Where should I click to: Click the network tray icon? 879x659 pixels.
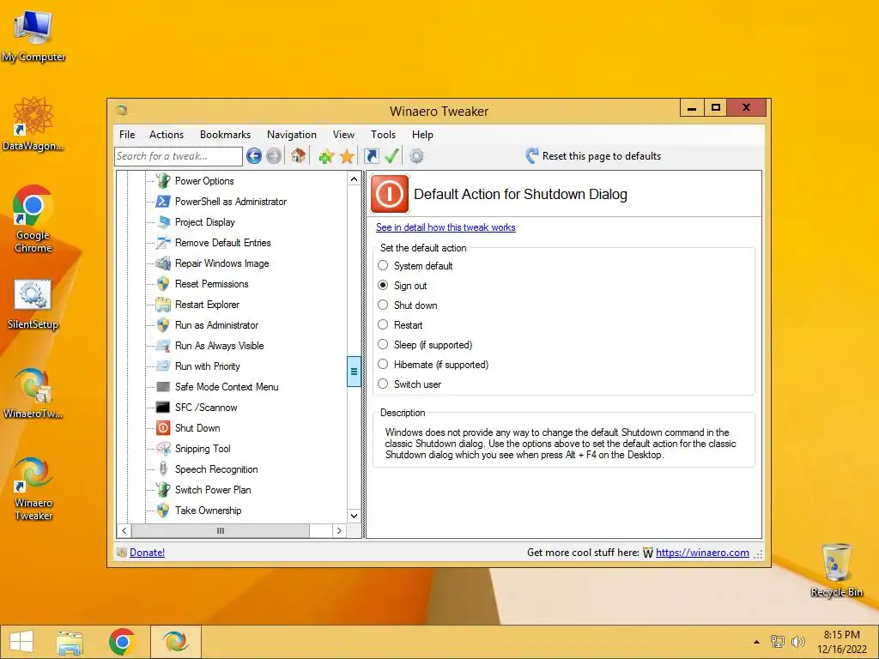(x=778, y=642)
